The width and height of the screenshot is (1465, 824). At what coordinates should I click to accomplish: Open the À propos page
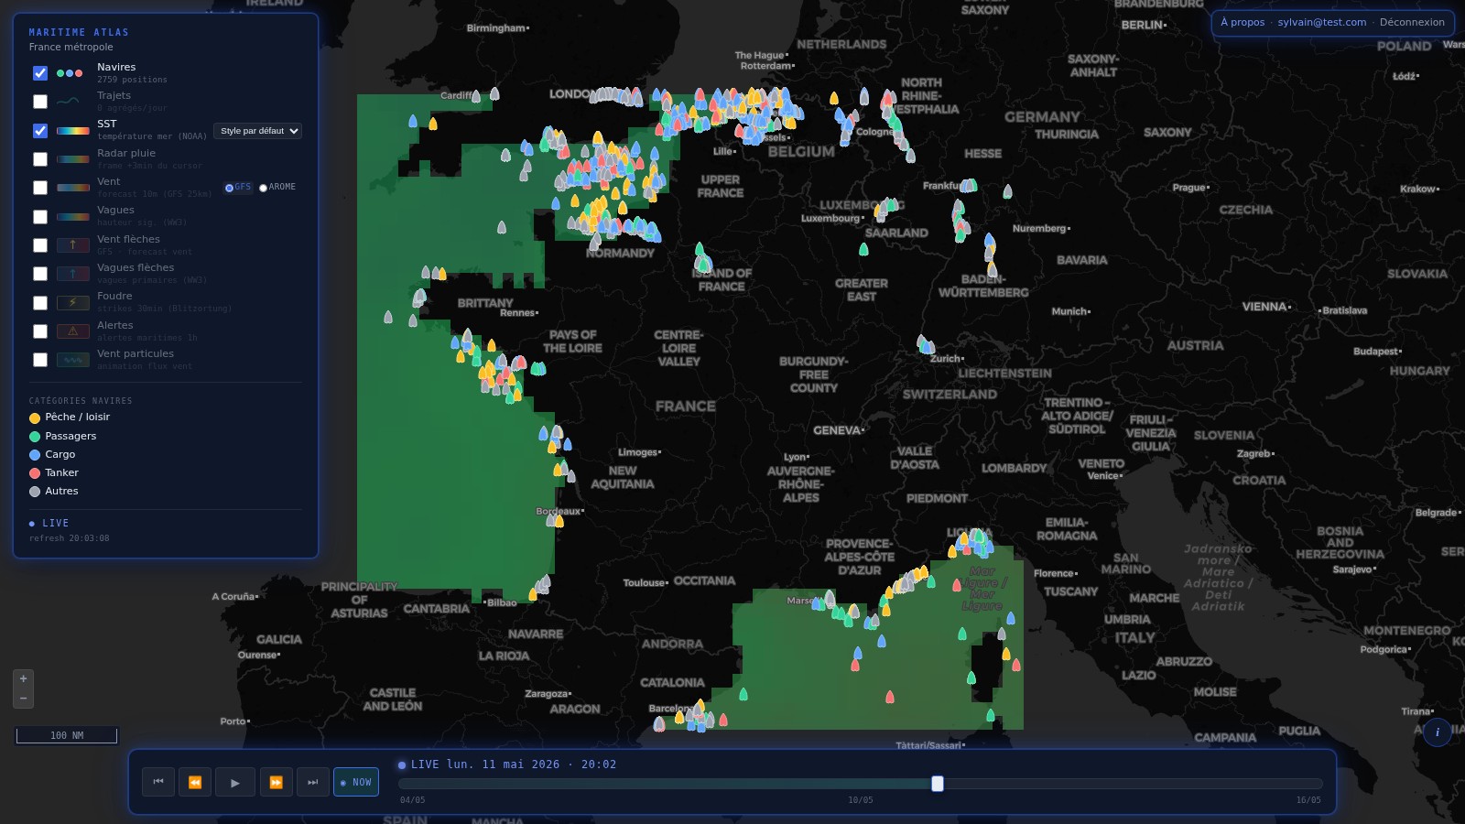[x=1243, y=22]
